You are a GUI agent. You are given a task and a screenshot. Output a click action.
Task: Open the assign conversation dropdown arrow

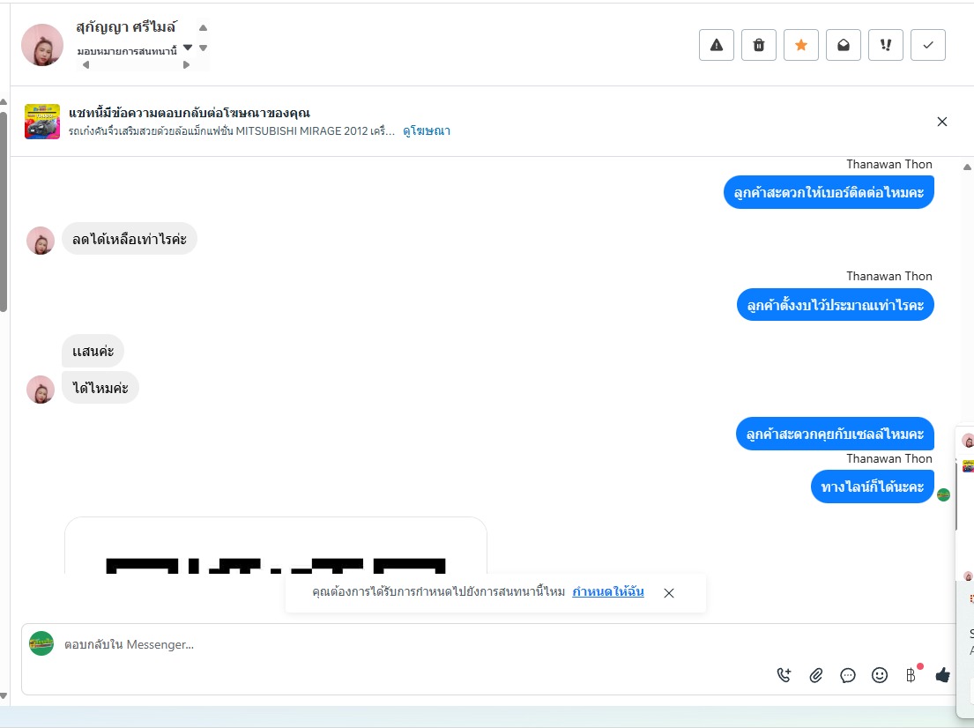pos(188,48)
